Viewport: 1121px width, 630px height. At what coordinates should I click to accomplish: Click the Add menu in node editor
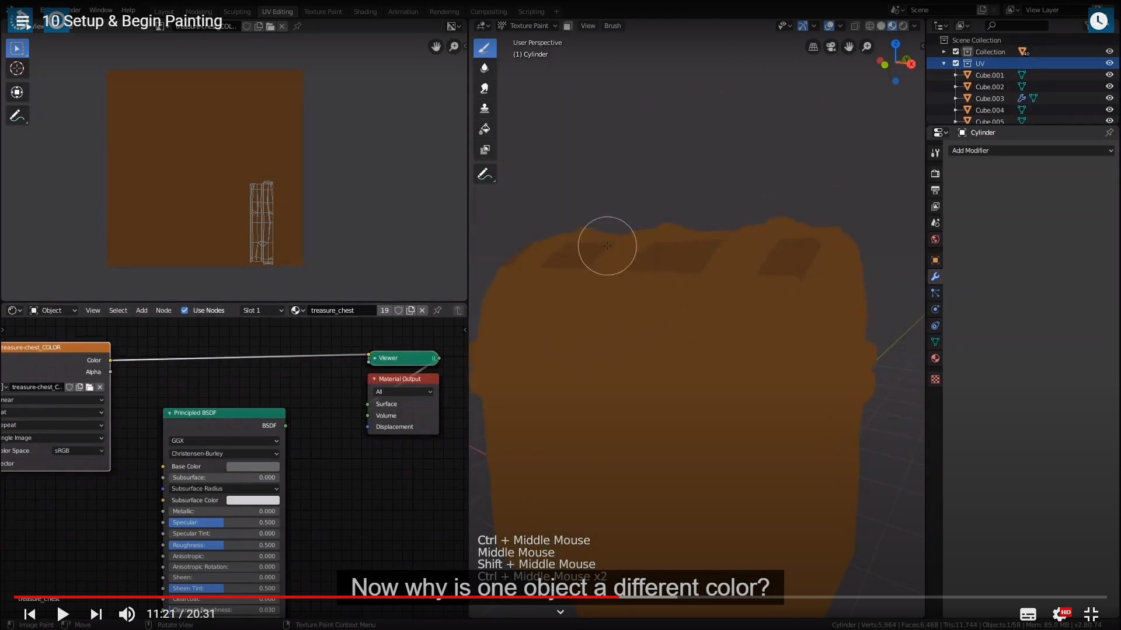(141, 310)
